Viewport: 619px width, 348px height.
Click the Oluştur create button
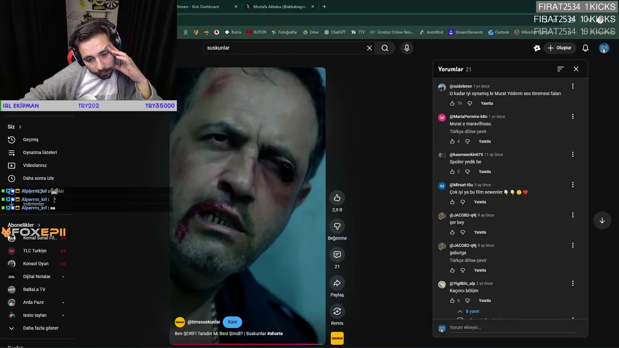560,48
